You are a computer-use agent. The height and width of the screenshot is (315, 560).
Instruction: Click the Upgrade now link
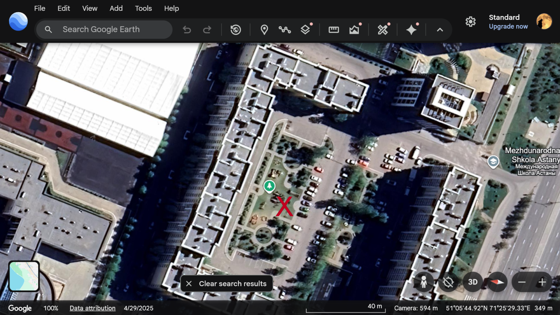point(508,27)
